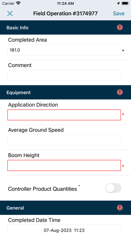Collapse the Basic Info section header
Image resolution: width=131 pixels, height=233 pixels.
[65, 27]
